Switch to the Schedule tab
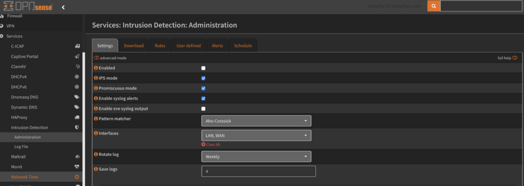 point(243,45)
